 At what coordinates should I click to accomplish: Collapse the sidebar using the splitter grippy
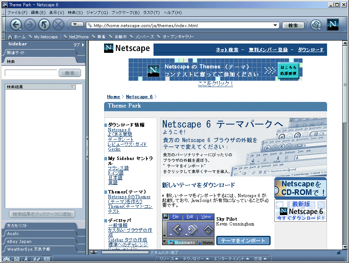87,148
